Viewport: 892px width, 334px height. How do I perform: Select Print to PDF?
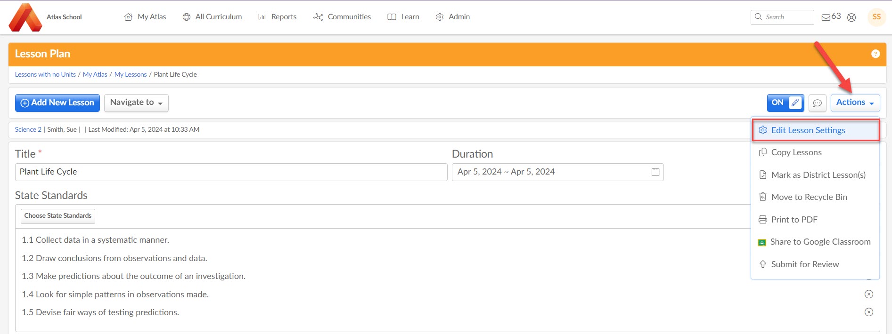point(816,220)
